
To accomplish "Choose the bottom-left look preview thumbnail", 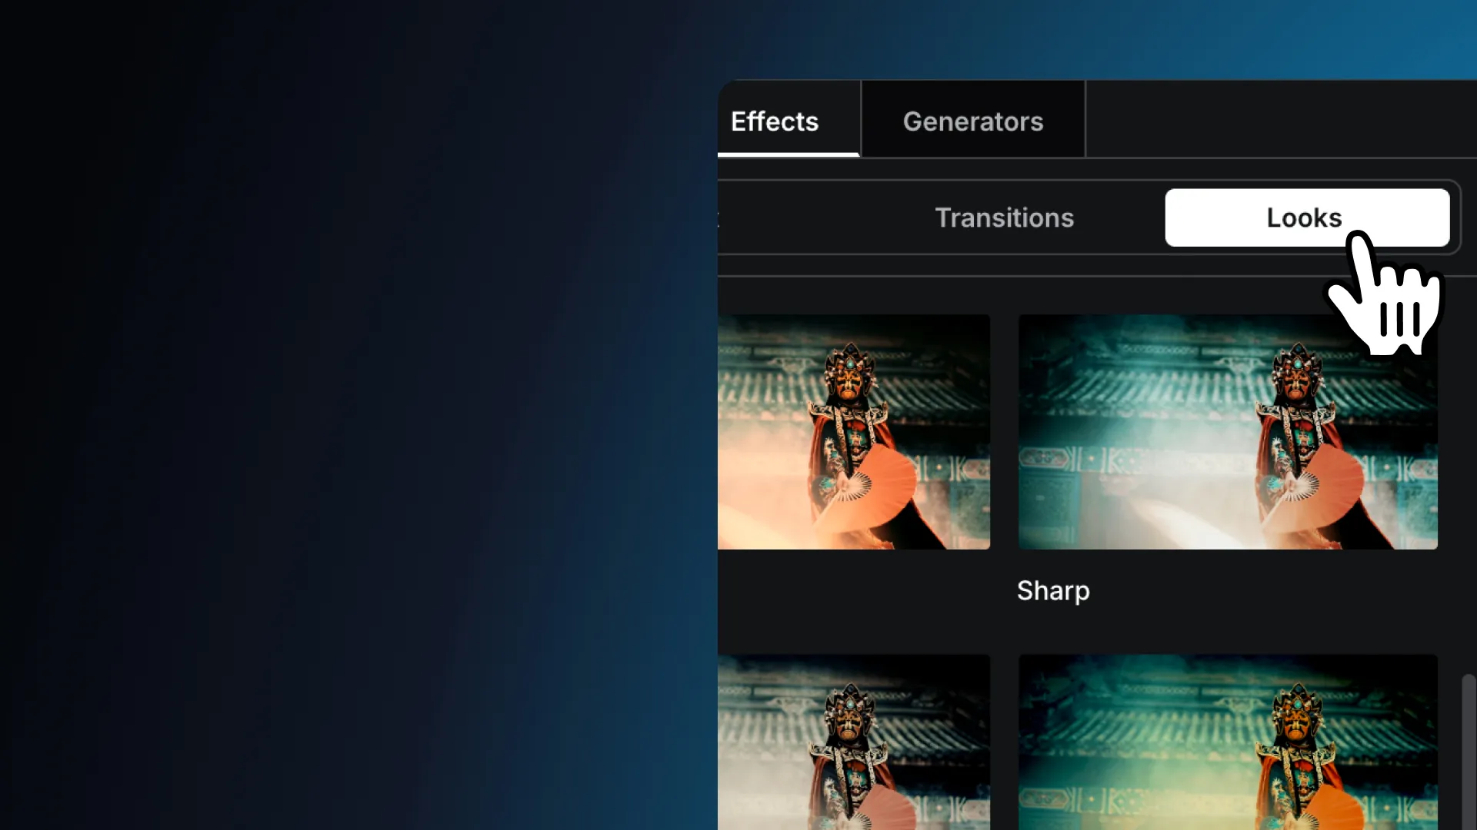I will coord(854,742).
